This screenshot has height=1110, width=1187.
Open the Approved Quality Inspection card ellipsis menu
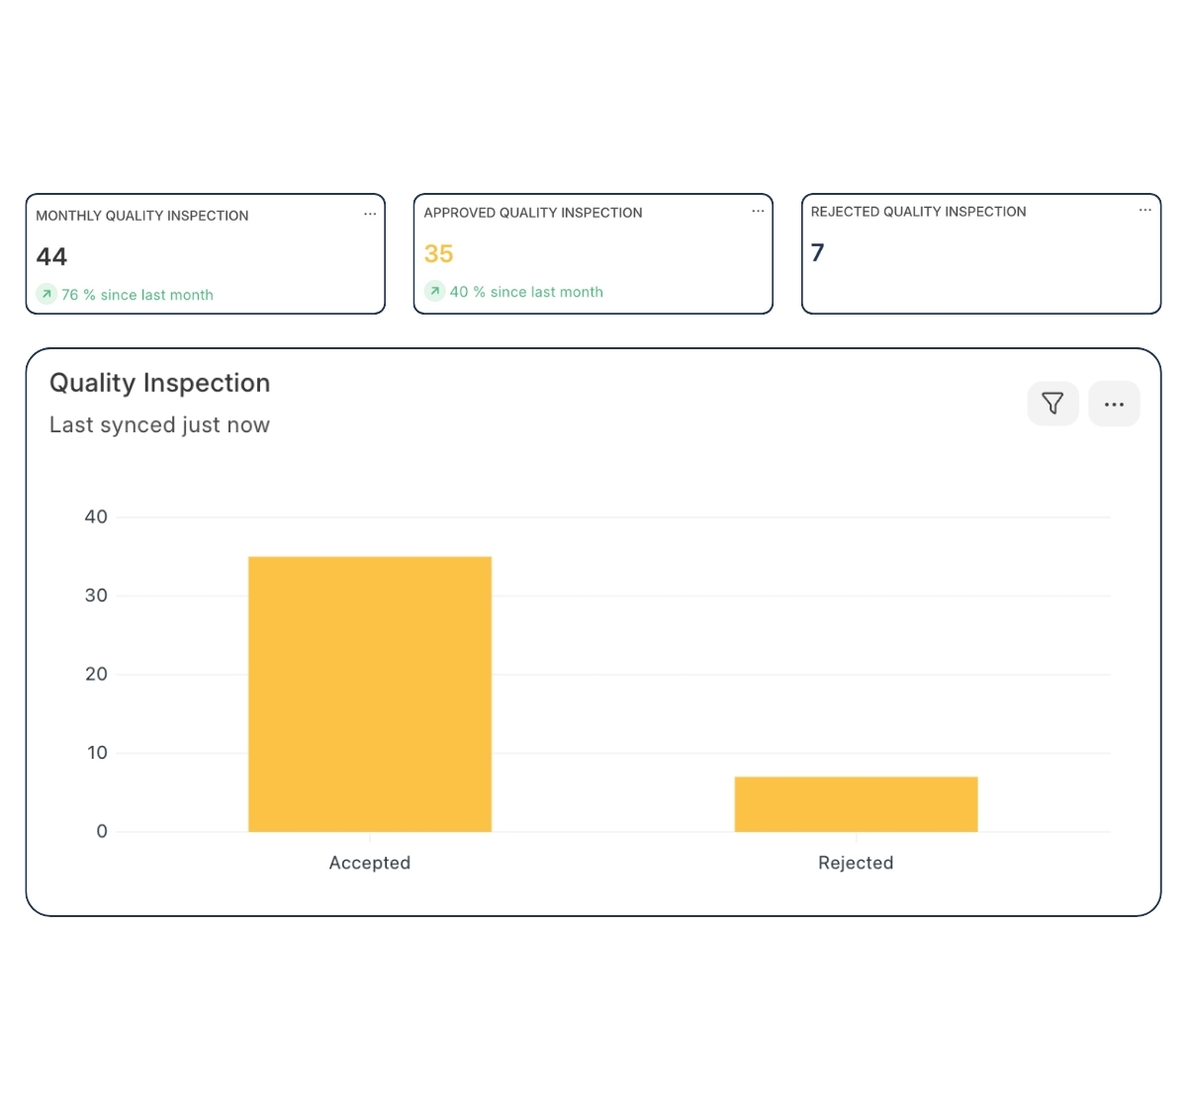tap(758, 211)
